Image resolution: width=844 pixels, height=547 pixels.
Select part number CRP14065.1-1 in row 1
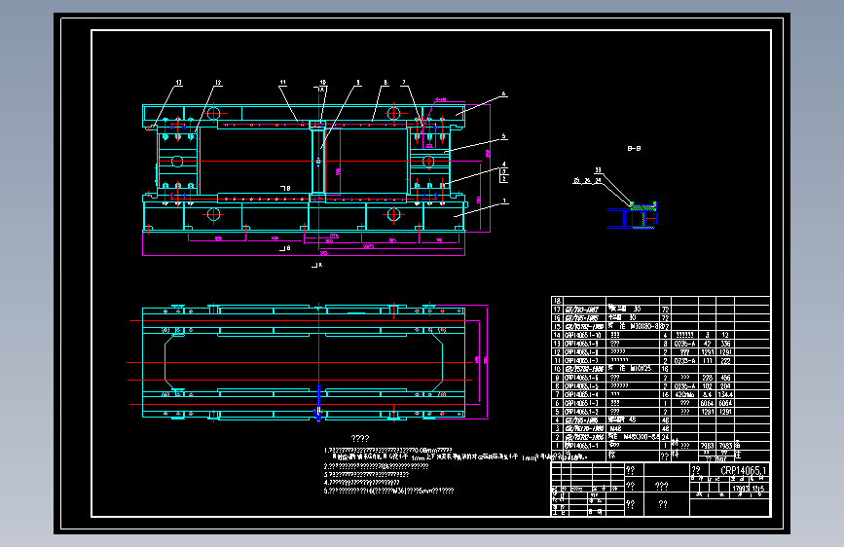click(x=581, y=446)
